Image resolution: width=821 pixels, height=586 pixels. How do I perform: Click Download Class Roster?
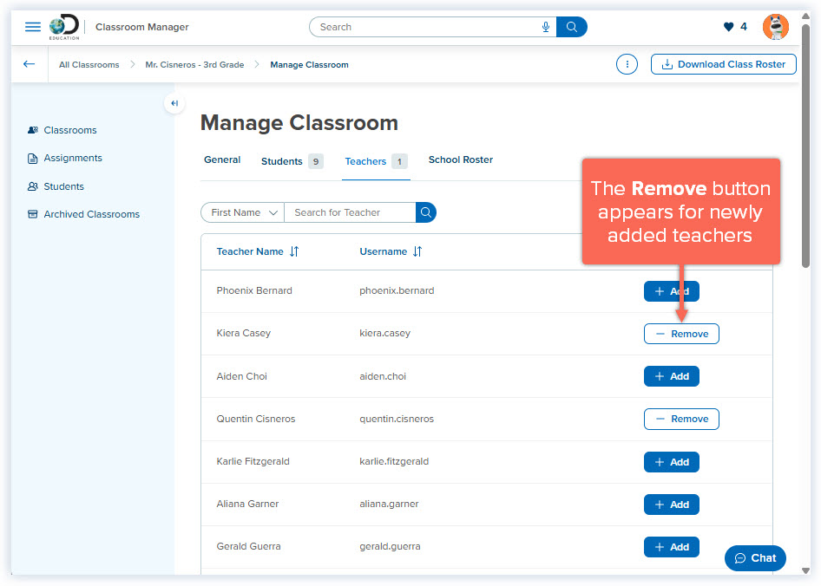click(x=723, y=64)
